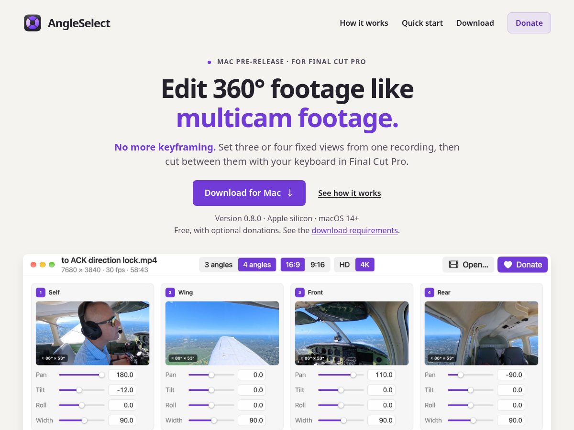The width and height of the screenshot is (574, 430).
Task: Click the Self Pan value field 180.0
Action: [122, 375]
